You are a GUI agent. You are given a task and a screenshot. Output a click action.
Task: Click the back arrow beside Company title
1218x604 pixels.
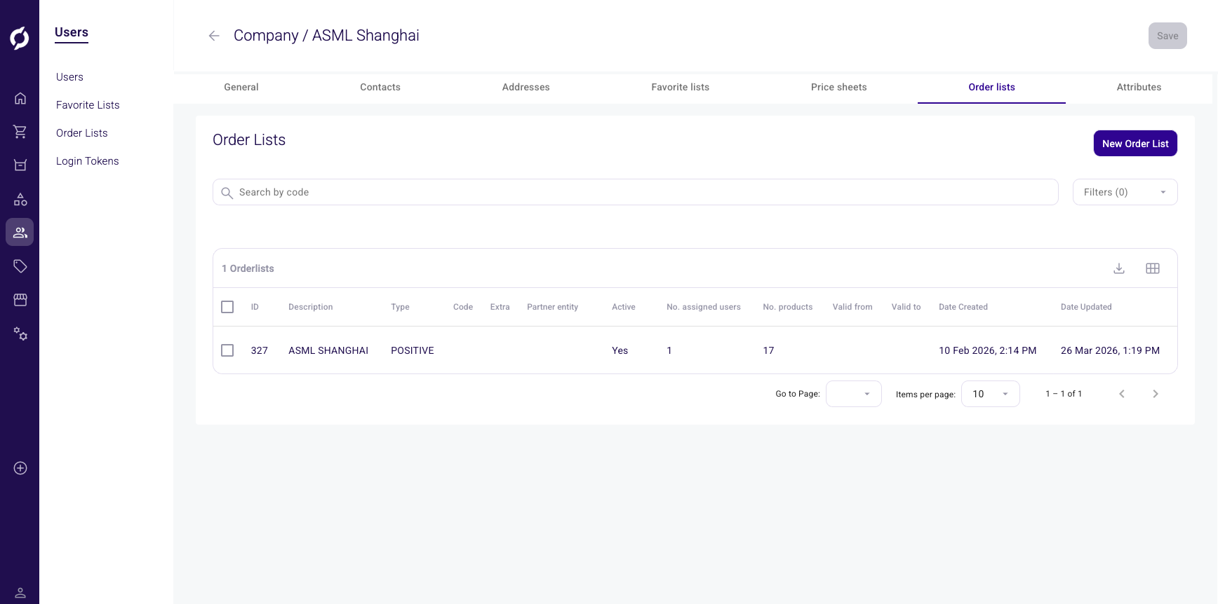[214, 36]
